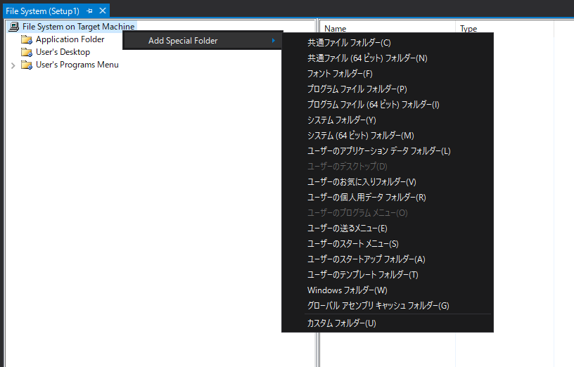Click the File System on Target Machine computer icon

[14, 27]
